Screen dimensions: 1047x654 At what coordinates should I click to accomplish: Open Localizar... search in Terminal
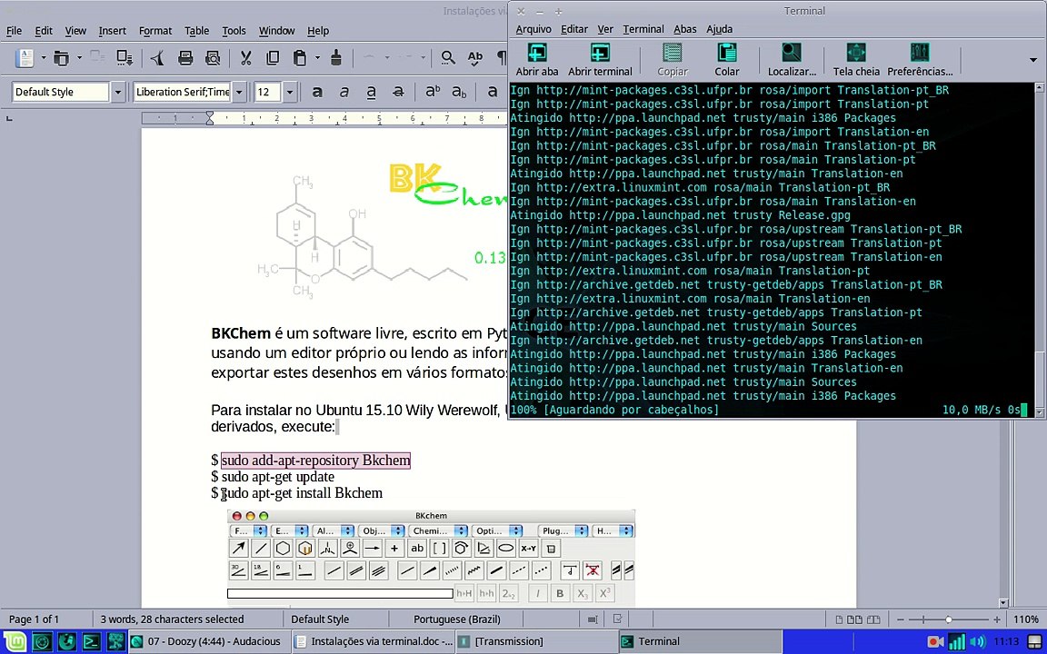792,53
